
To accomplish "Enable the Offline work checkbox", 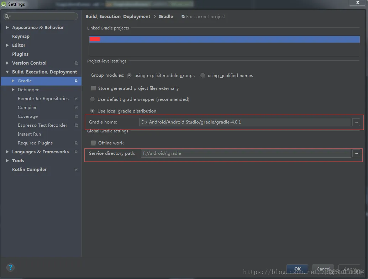I will [93, 143].
